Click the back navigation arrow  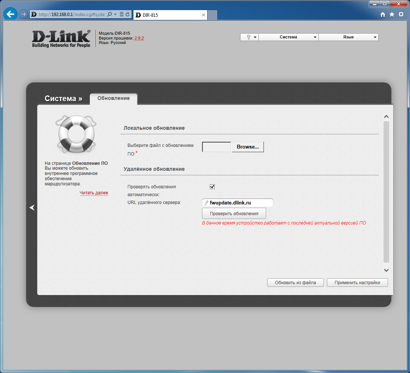point(10,14)
